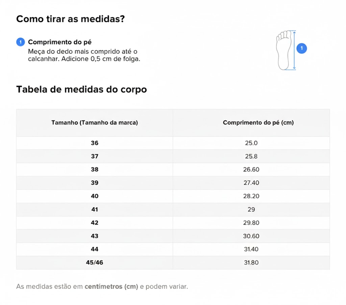Click the 25.8 foot length value
The width and height of the screenshot is (346, 305).
[251, 157]
